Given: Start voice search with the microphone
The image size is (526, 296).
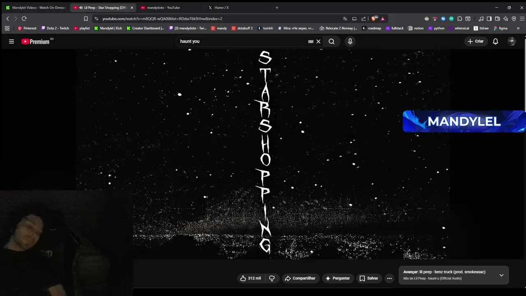Looking at the screenshot, I should [x=350, y=41].
